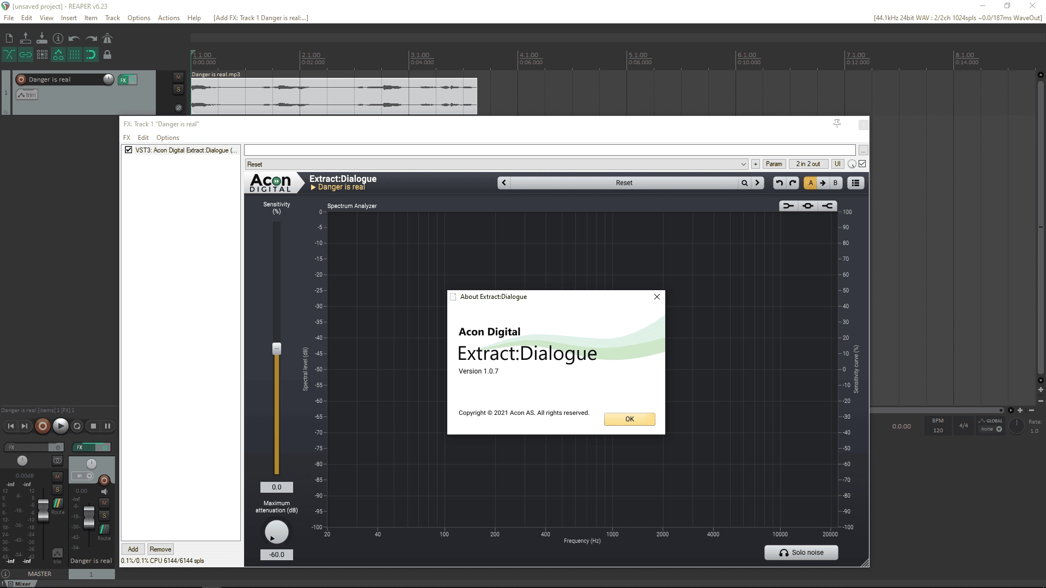Select the B comparison slot
Image resolution: width=1046 pixels, height=588 pixels.
[x=835, y=183]
